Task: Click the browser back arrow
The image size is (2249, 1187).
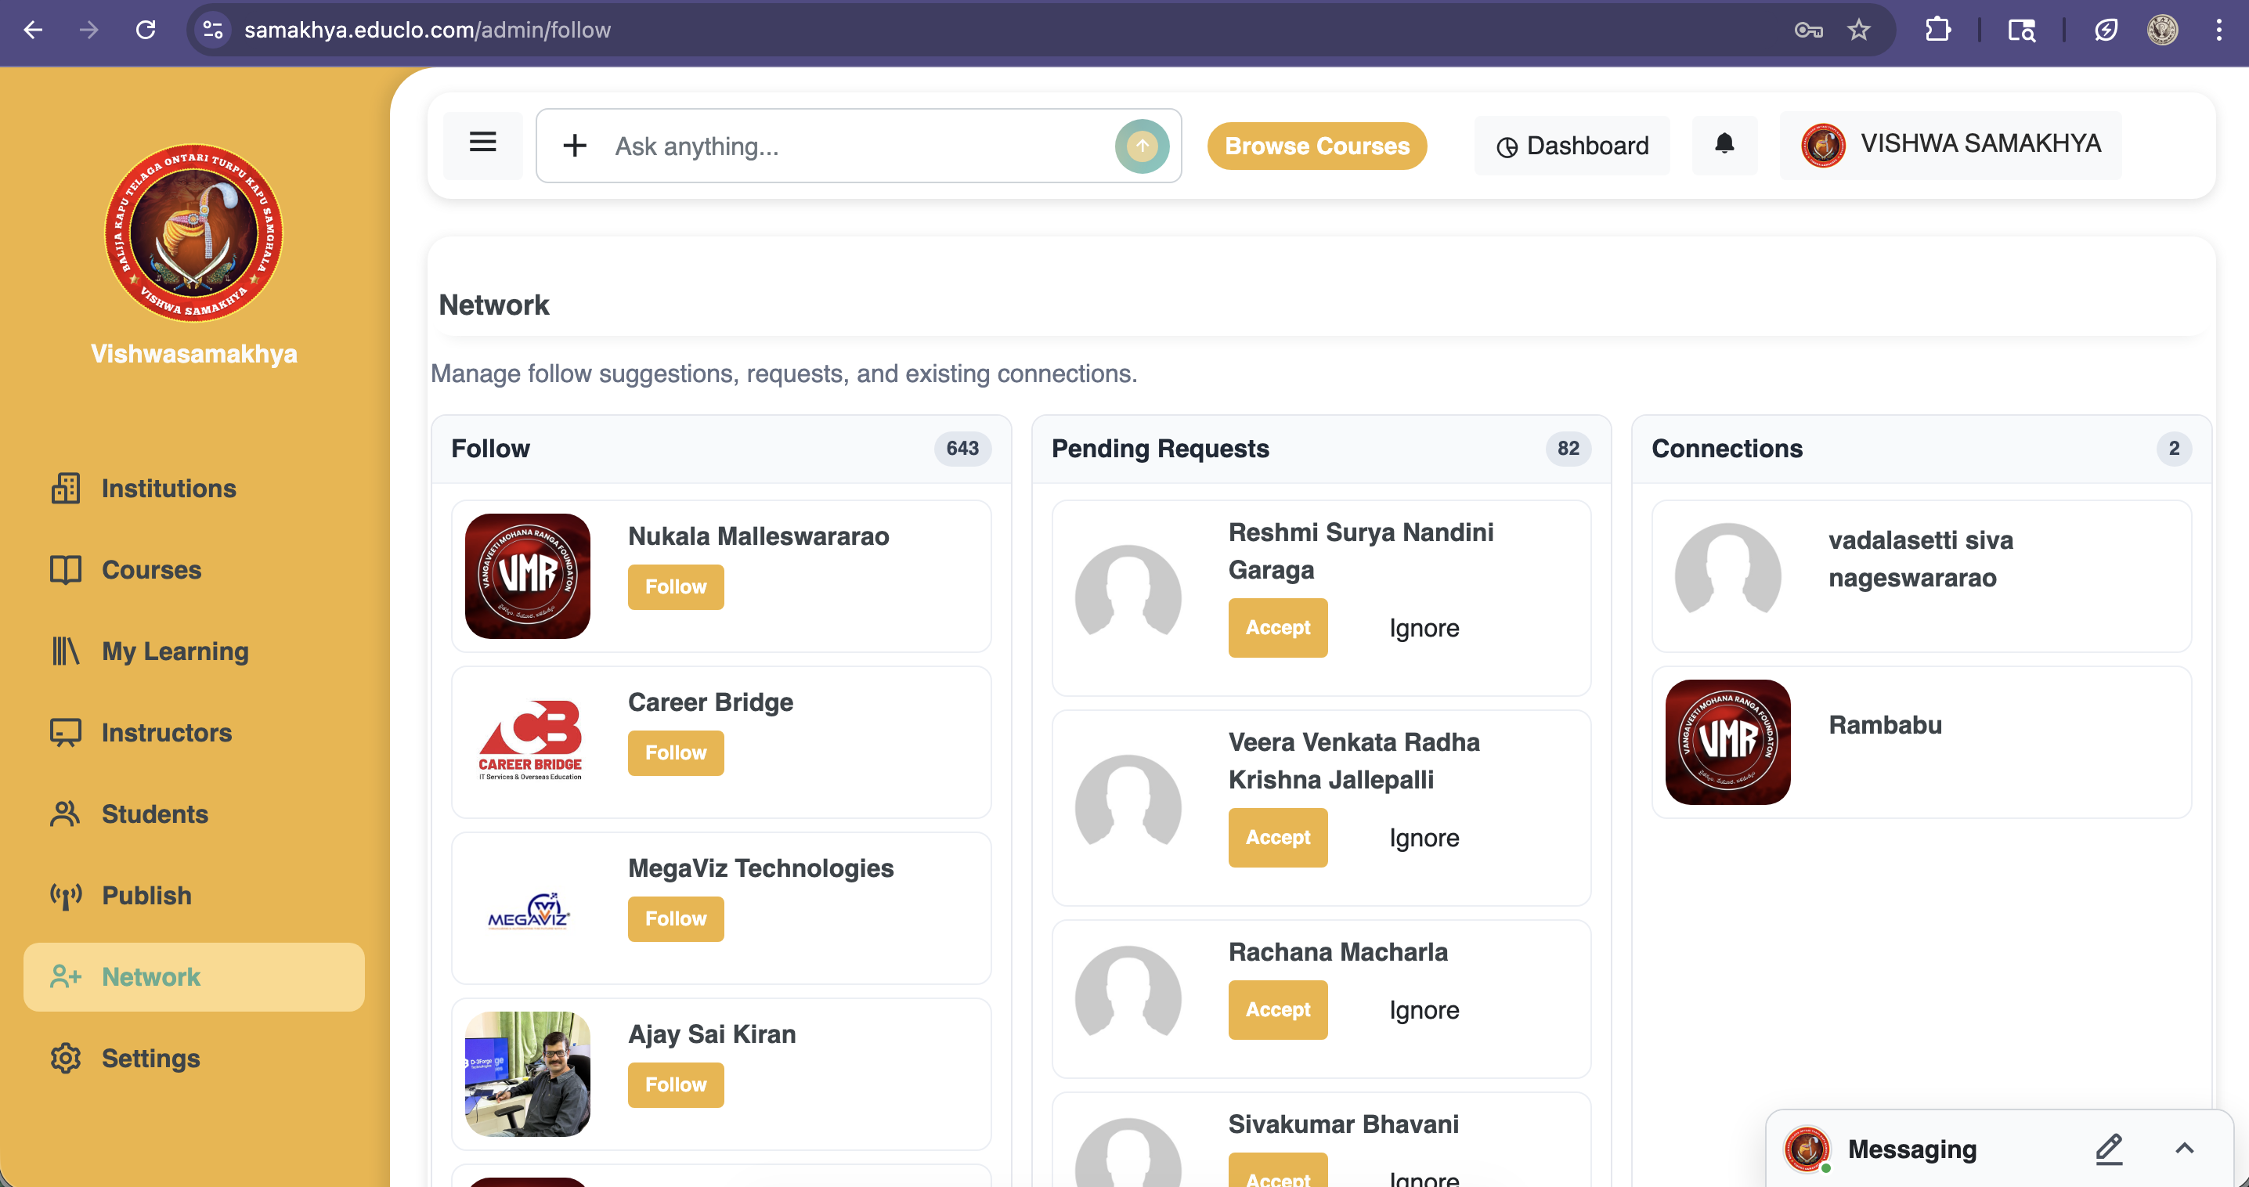Action: [x=33, y=30]
